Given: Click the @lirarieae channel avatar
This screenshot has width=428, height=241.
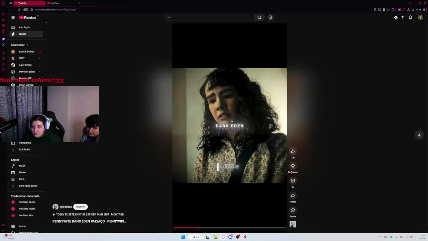Looking at the screenshot, I should [x=56, y=207].
